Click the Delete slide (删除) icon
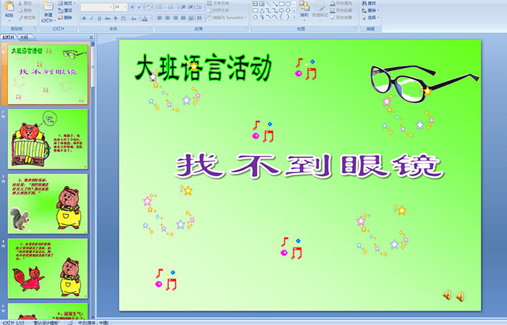Image resolution: width=507 pixels, height=325 pixels. [60, 18]
